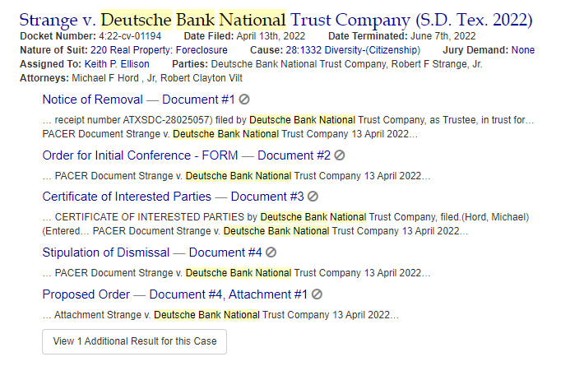Filter by Jury Demand None

[523, 50]
